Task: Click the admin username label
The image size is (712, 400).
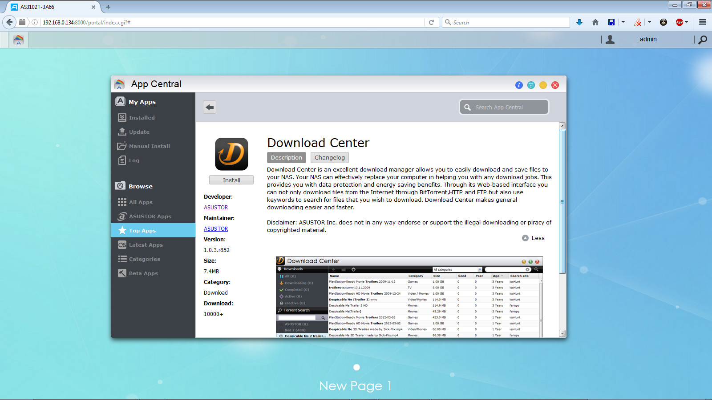Action: (648, 40)
